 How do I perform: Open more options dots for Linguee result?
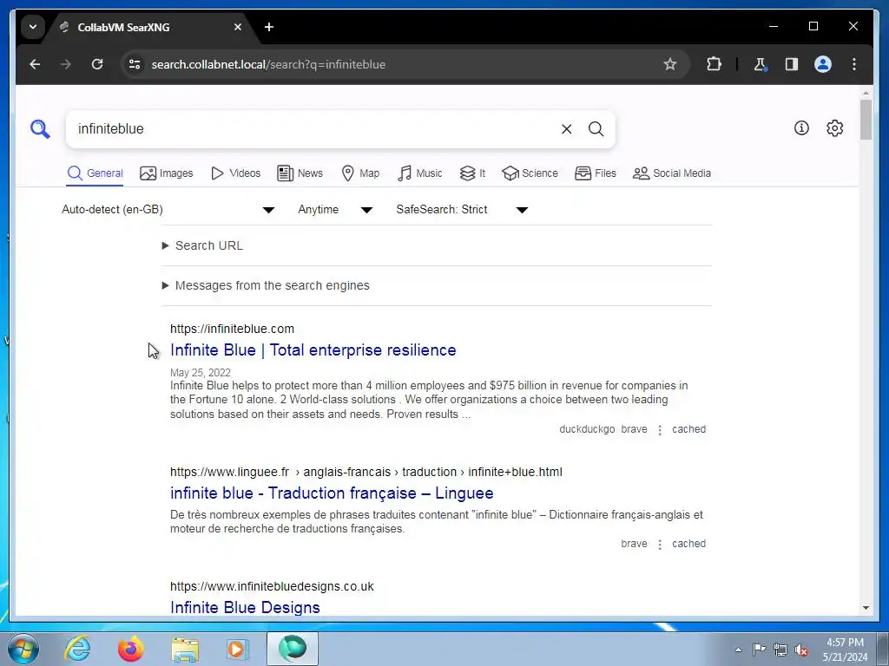[x=660, y=545]
